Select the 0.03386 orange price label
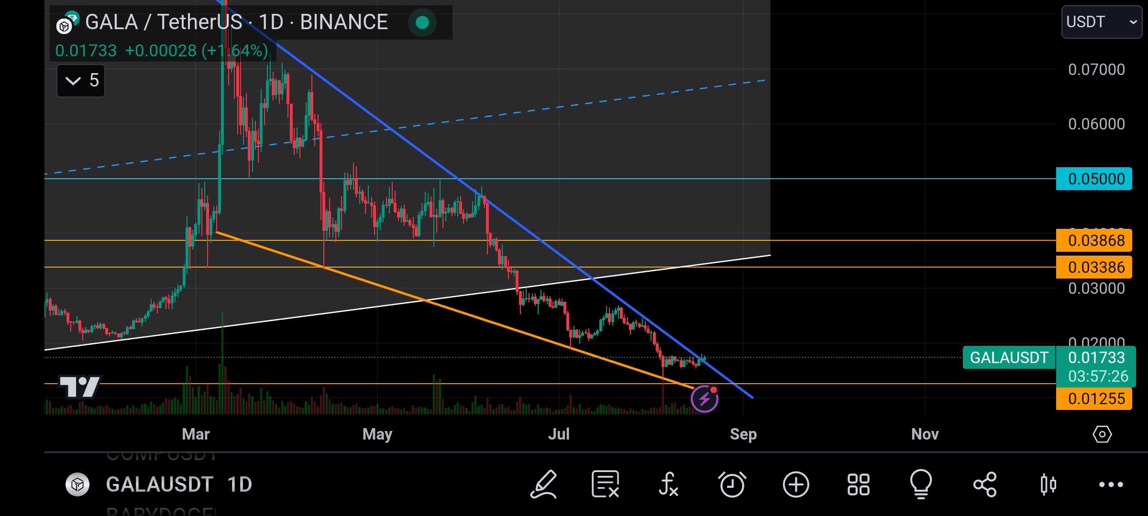Viewport: 1148px width, 516px height. [1094, 267]
